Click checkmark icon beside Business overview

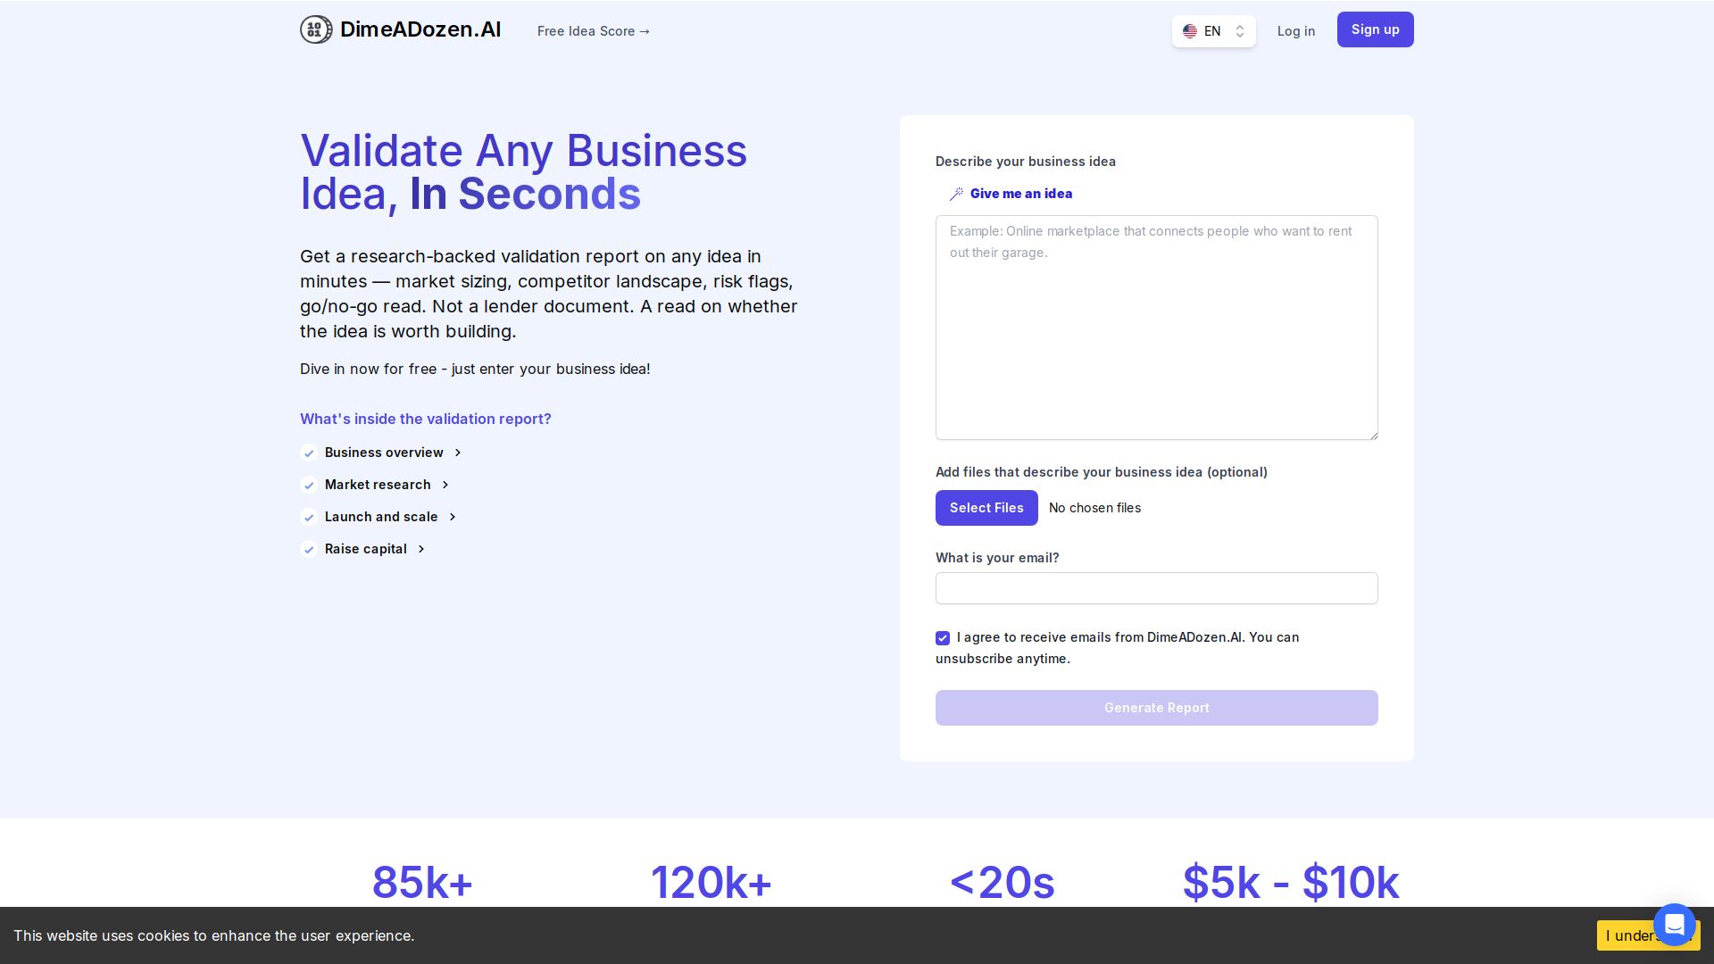[309, 453]
